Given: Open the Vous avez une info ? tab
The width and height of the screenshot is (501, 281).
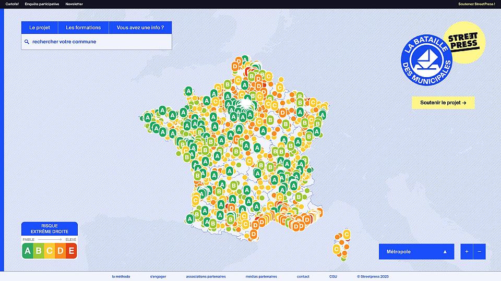Looking at the screenshot, I should point(140,28).
